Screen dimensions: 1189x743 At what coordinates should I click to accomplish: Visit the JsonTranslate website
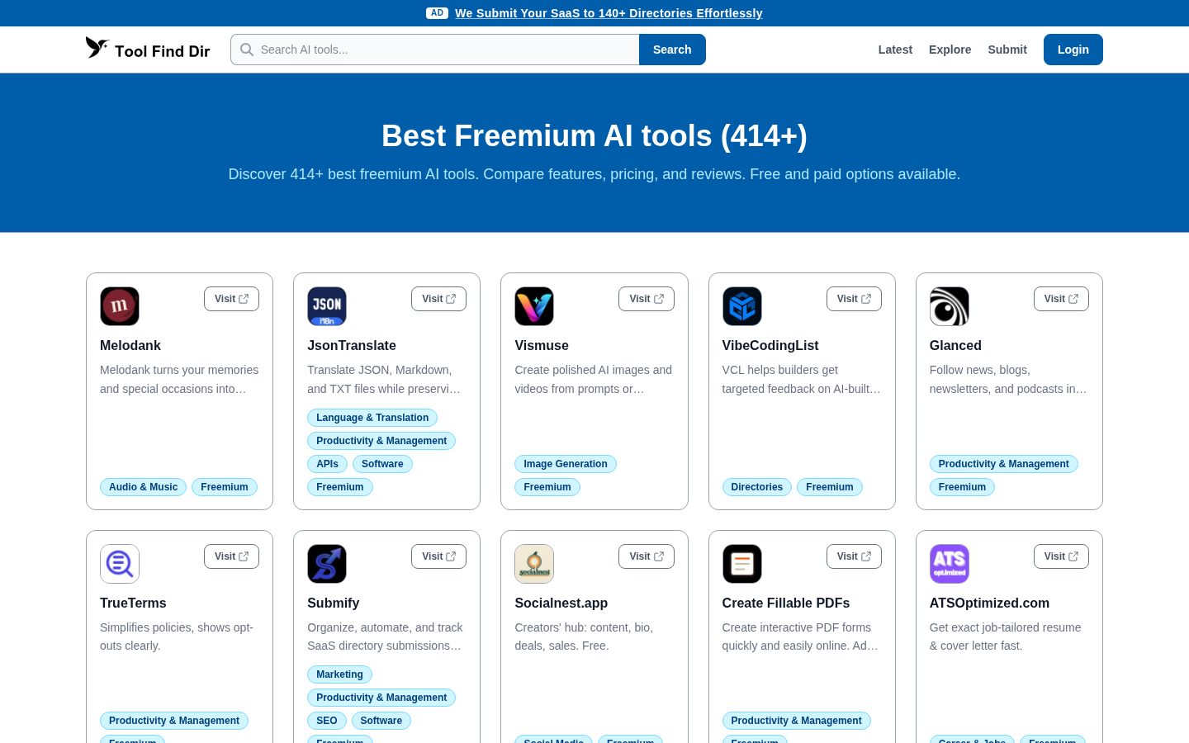(x=438, y=299)
